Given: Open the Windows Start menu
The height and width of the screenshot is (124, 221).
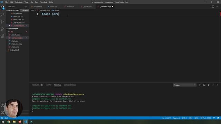Looking at the screenshot, I should (x=3, y=122).
